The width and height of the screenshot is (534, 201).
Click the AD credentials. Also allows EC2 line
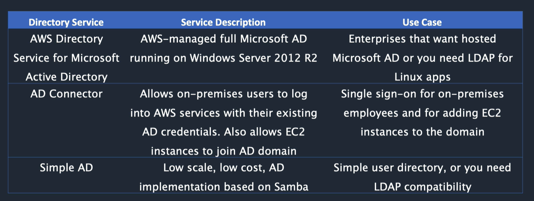(x=224, y=132)
